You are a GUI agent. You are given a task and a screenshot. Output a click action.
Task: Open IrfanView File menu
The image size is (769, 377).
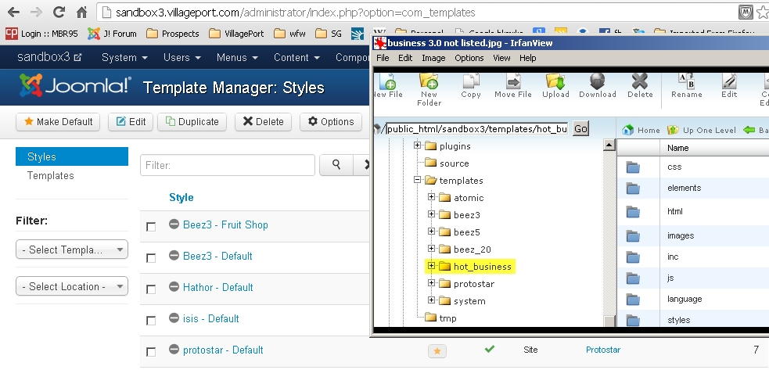(x=383, y=58)
